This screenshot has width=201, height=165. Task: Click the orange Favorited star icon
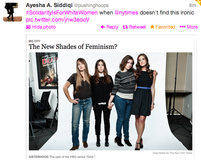tap(152, 27)
